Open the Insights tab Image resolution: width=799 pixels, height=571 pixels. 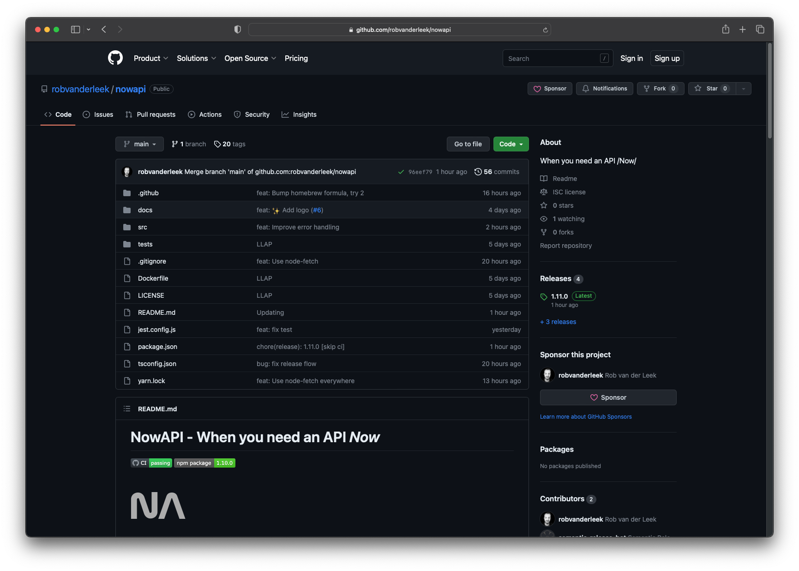coord(299,114)
